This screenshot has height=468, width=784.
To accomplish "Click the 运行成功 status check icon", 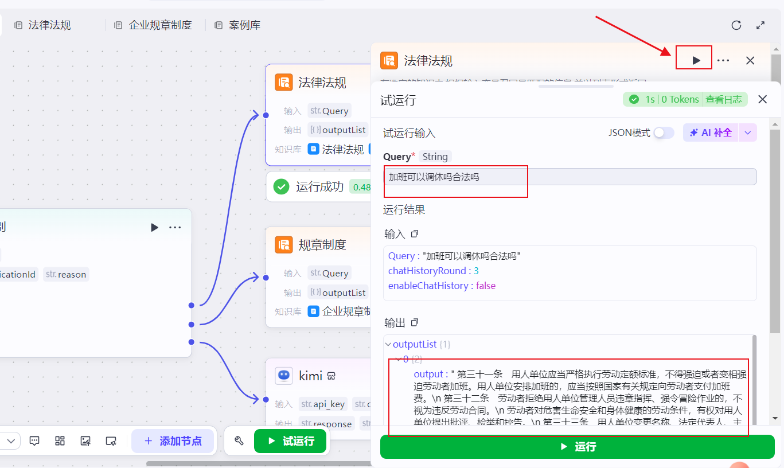I will (282, 186).
